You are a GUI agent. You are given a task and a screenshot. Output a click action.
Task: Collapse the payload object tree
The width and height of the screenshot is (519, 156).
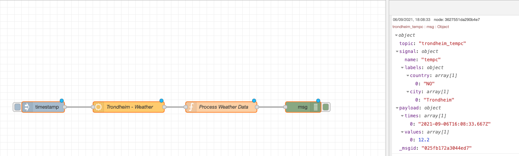tap(397, 108)
